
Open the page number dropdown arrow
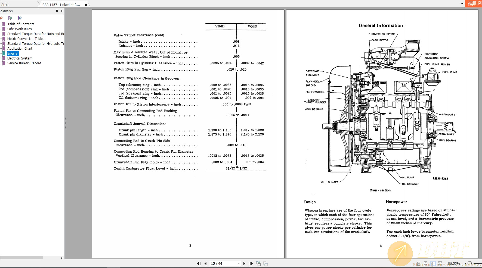click(239, 263)
